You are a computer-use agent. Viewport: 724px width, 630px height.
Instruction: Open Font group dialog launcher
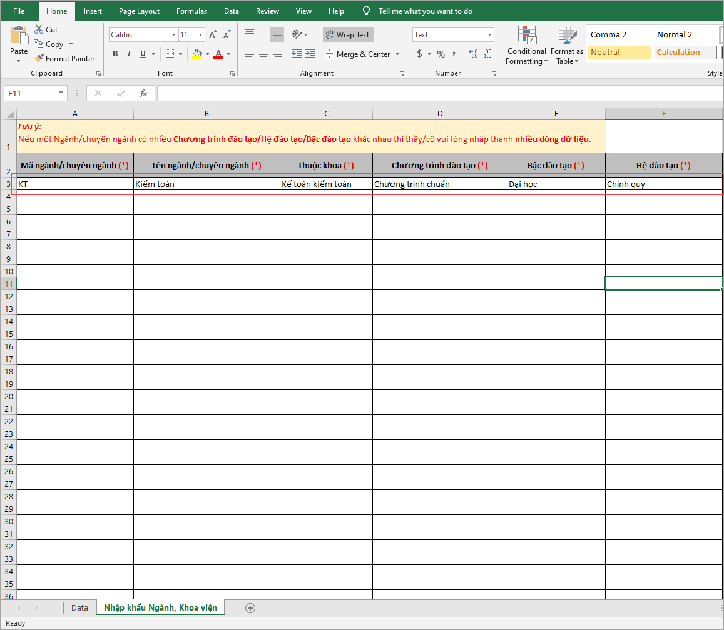pyautogui.click(x=232, y=73)
